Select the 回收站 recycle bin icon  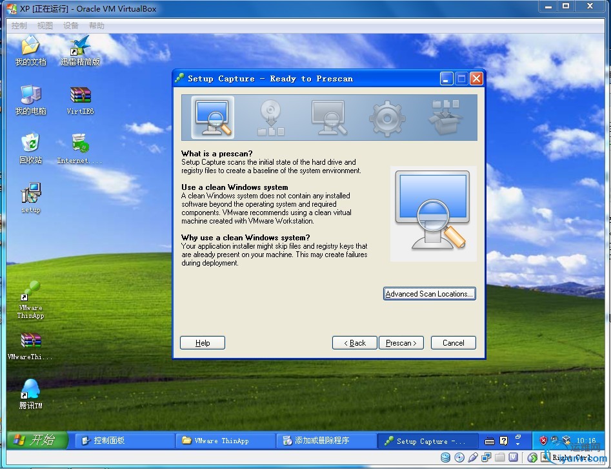pos(30,149)
